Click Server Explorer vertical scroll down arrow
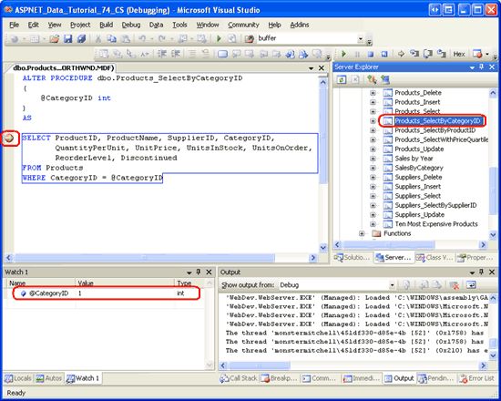Image resolution: width=501 pixels, height=401 pixels. [493, 235]
